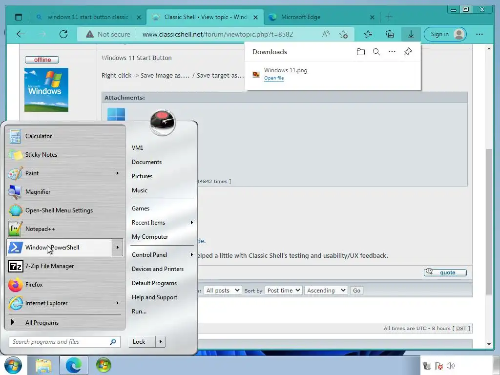Add this page to favorites star icon

[x=343, y=34]
